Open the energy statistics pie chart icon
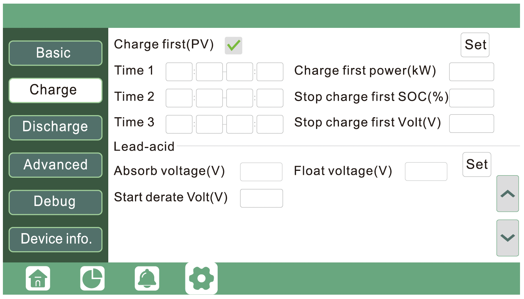Image resolution: width=524 pixels, height=299 pixels. (x=92, y=278)
